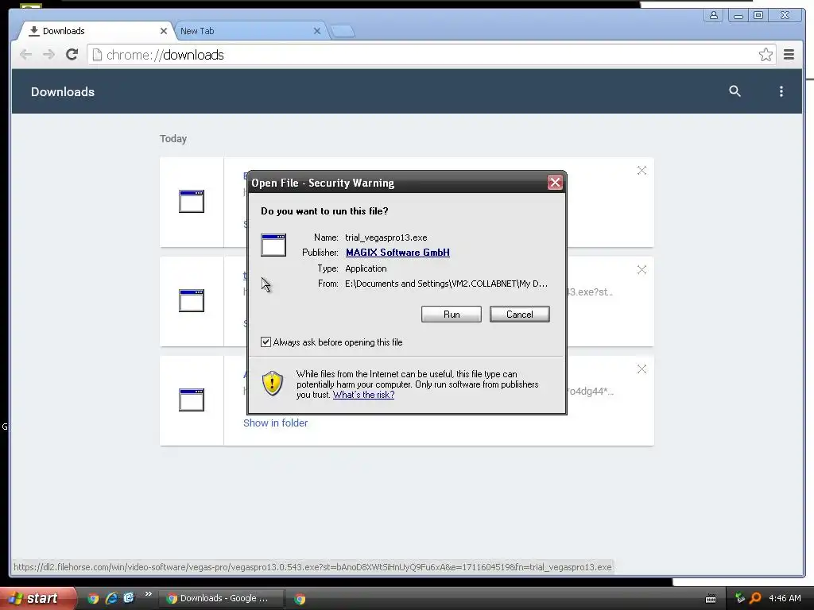Screen dimensions: 814x610
Task: Search downloads with the magnifier icon
Action: pyautogui.click(x=735, y=91)
